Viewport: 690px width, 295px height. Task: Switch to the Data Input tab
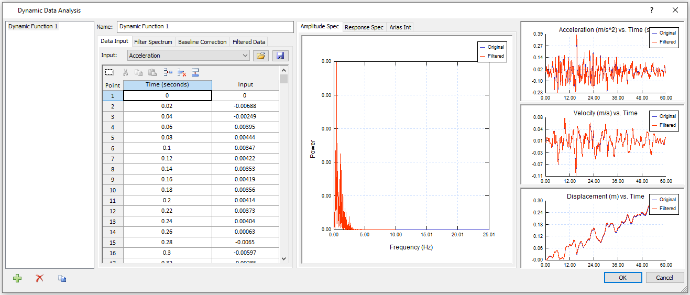[x=114, y=41]
